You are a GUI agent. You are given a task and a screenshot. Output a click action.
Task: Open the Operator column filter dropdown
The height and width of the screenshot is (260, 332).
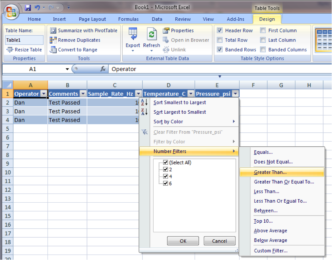click(43, 93)
